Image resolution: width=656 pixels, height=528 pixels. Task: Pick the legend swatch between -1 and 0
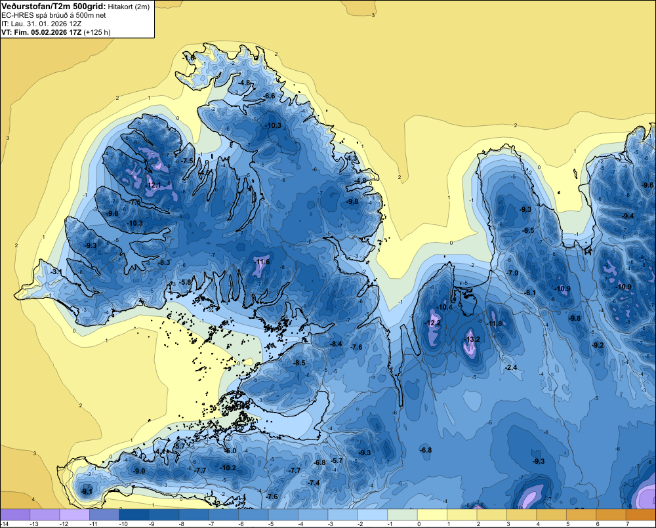(403, 515)
